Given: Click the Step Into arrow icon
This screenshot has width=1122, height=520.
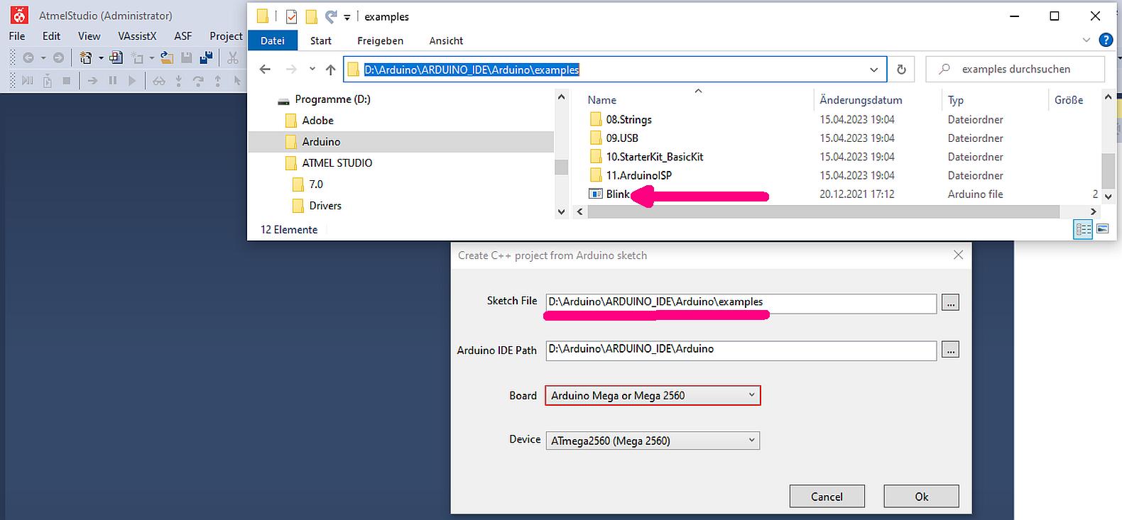Looking at the screenshot, I should [179, 81].
